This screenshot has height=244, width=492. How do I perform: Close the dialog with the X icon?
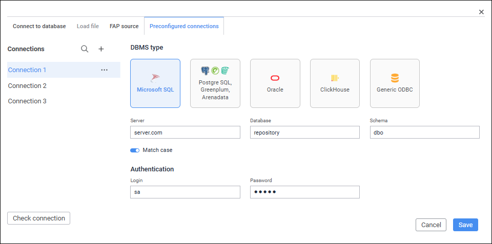pyautogui.click(x=481, y=12)
